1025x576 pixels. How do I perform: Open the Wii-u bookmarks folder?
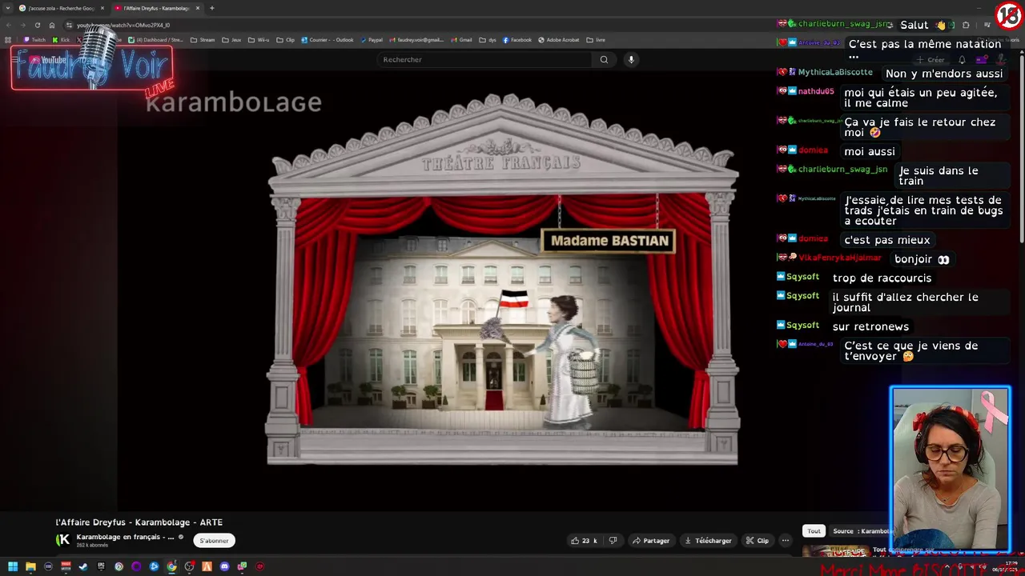point(259,40)
